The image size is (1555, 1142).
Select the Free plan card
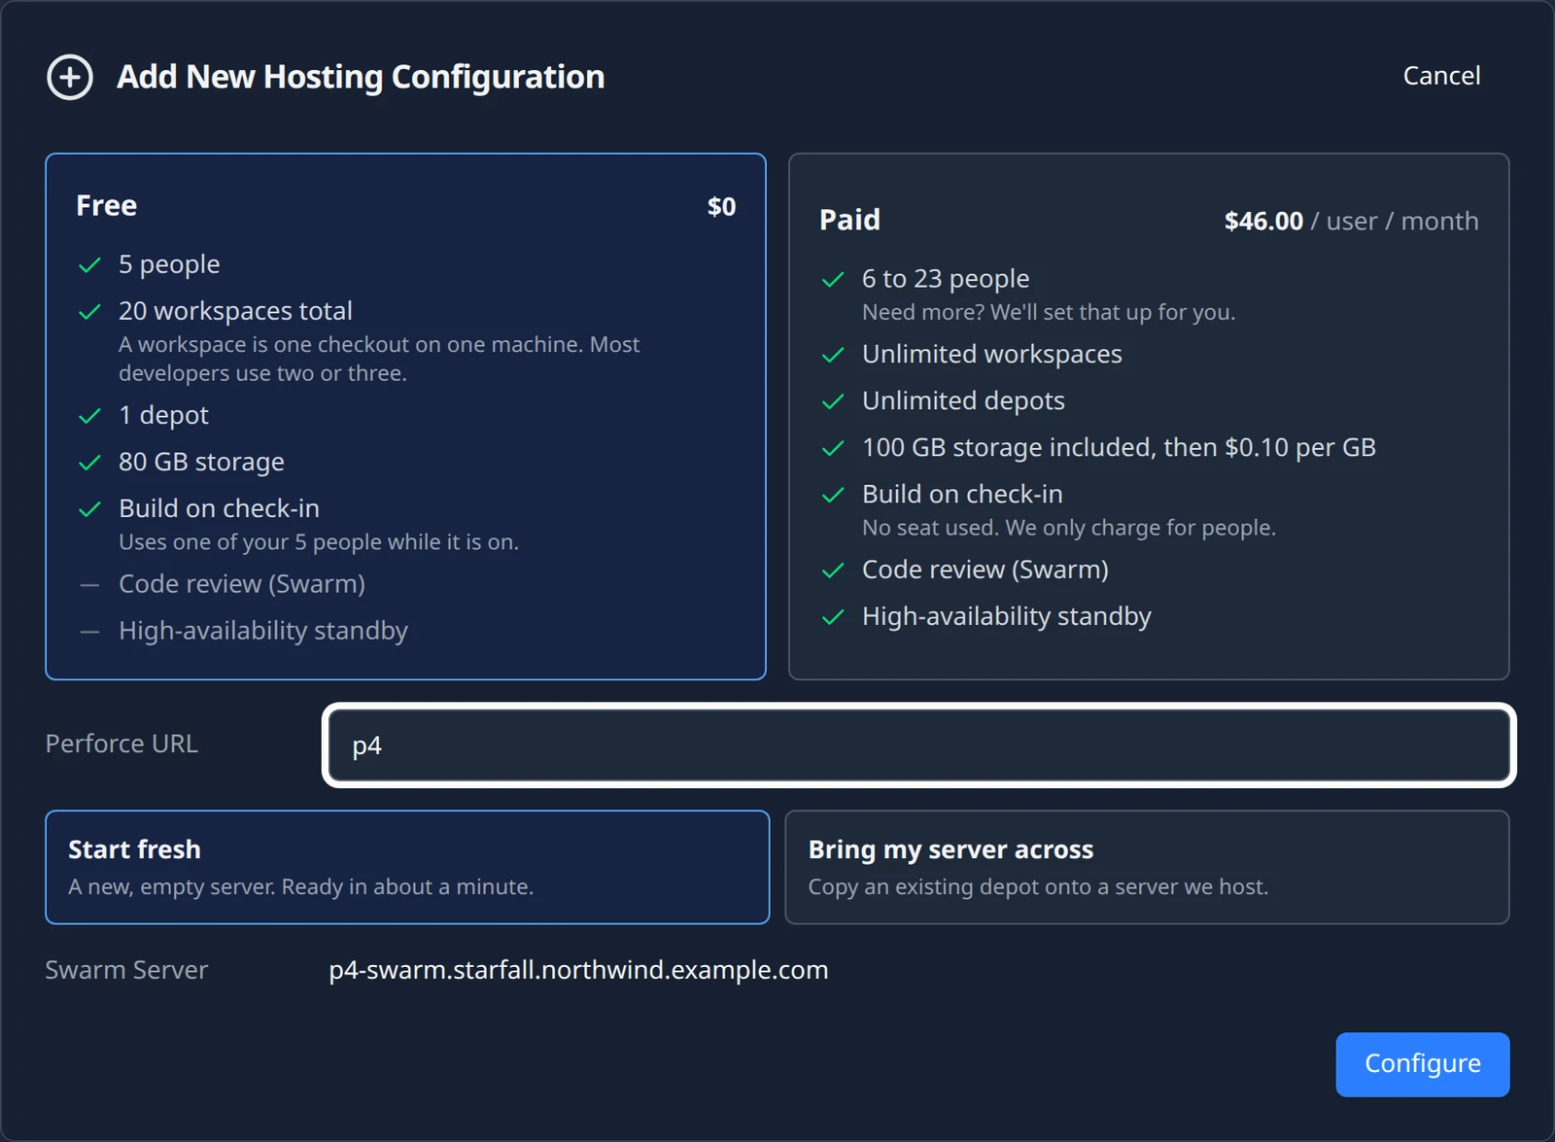tap(405, 416)
